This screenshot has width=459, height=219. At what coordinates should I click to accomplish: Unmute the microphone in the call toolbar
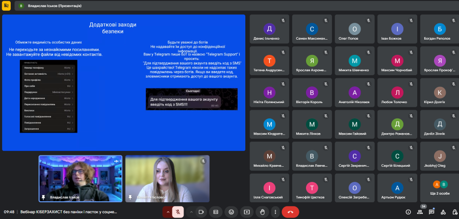(x=177, y=212)
